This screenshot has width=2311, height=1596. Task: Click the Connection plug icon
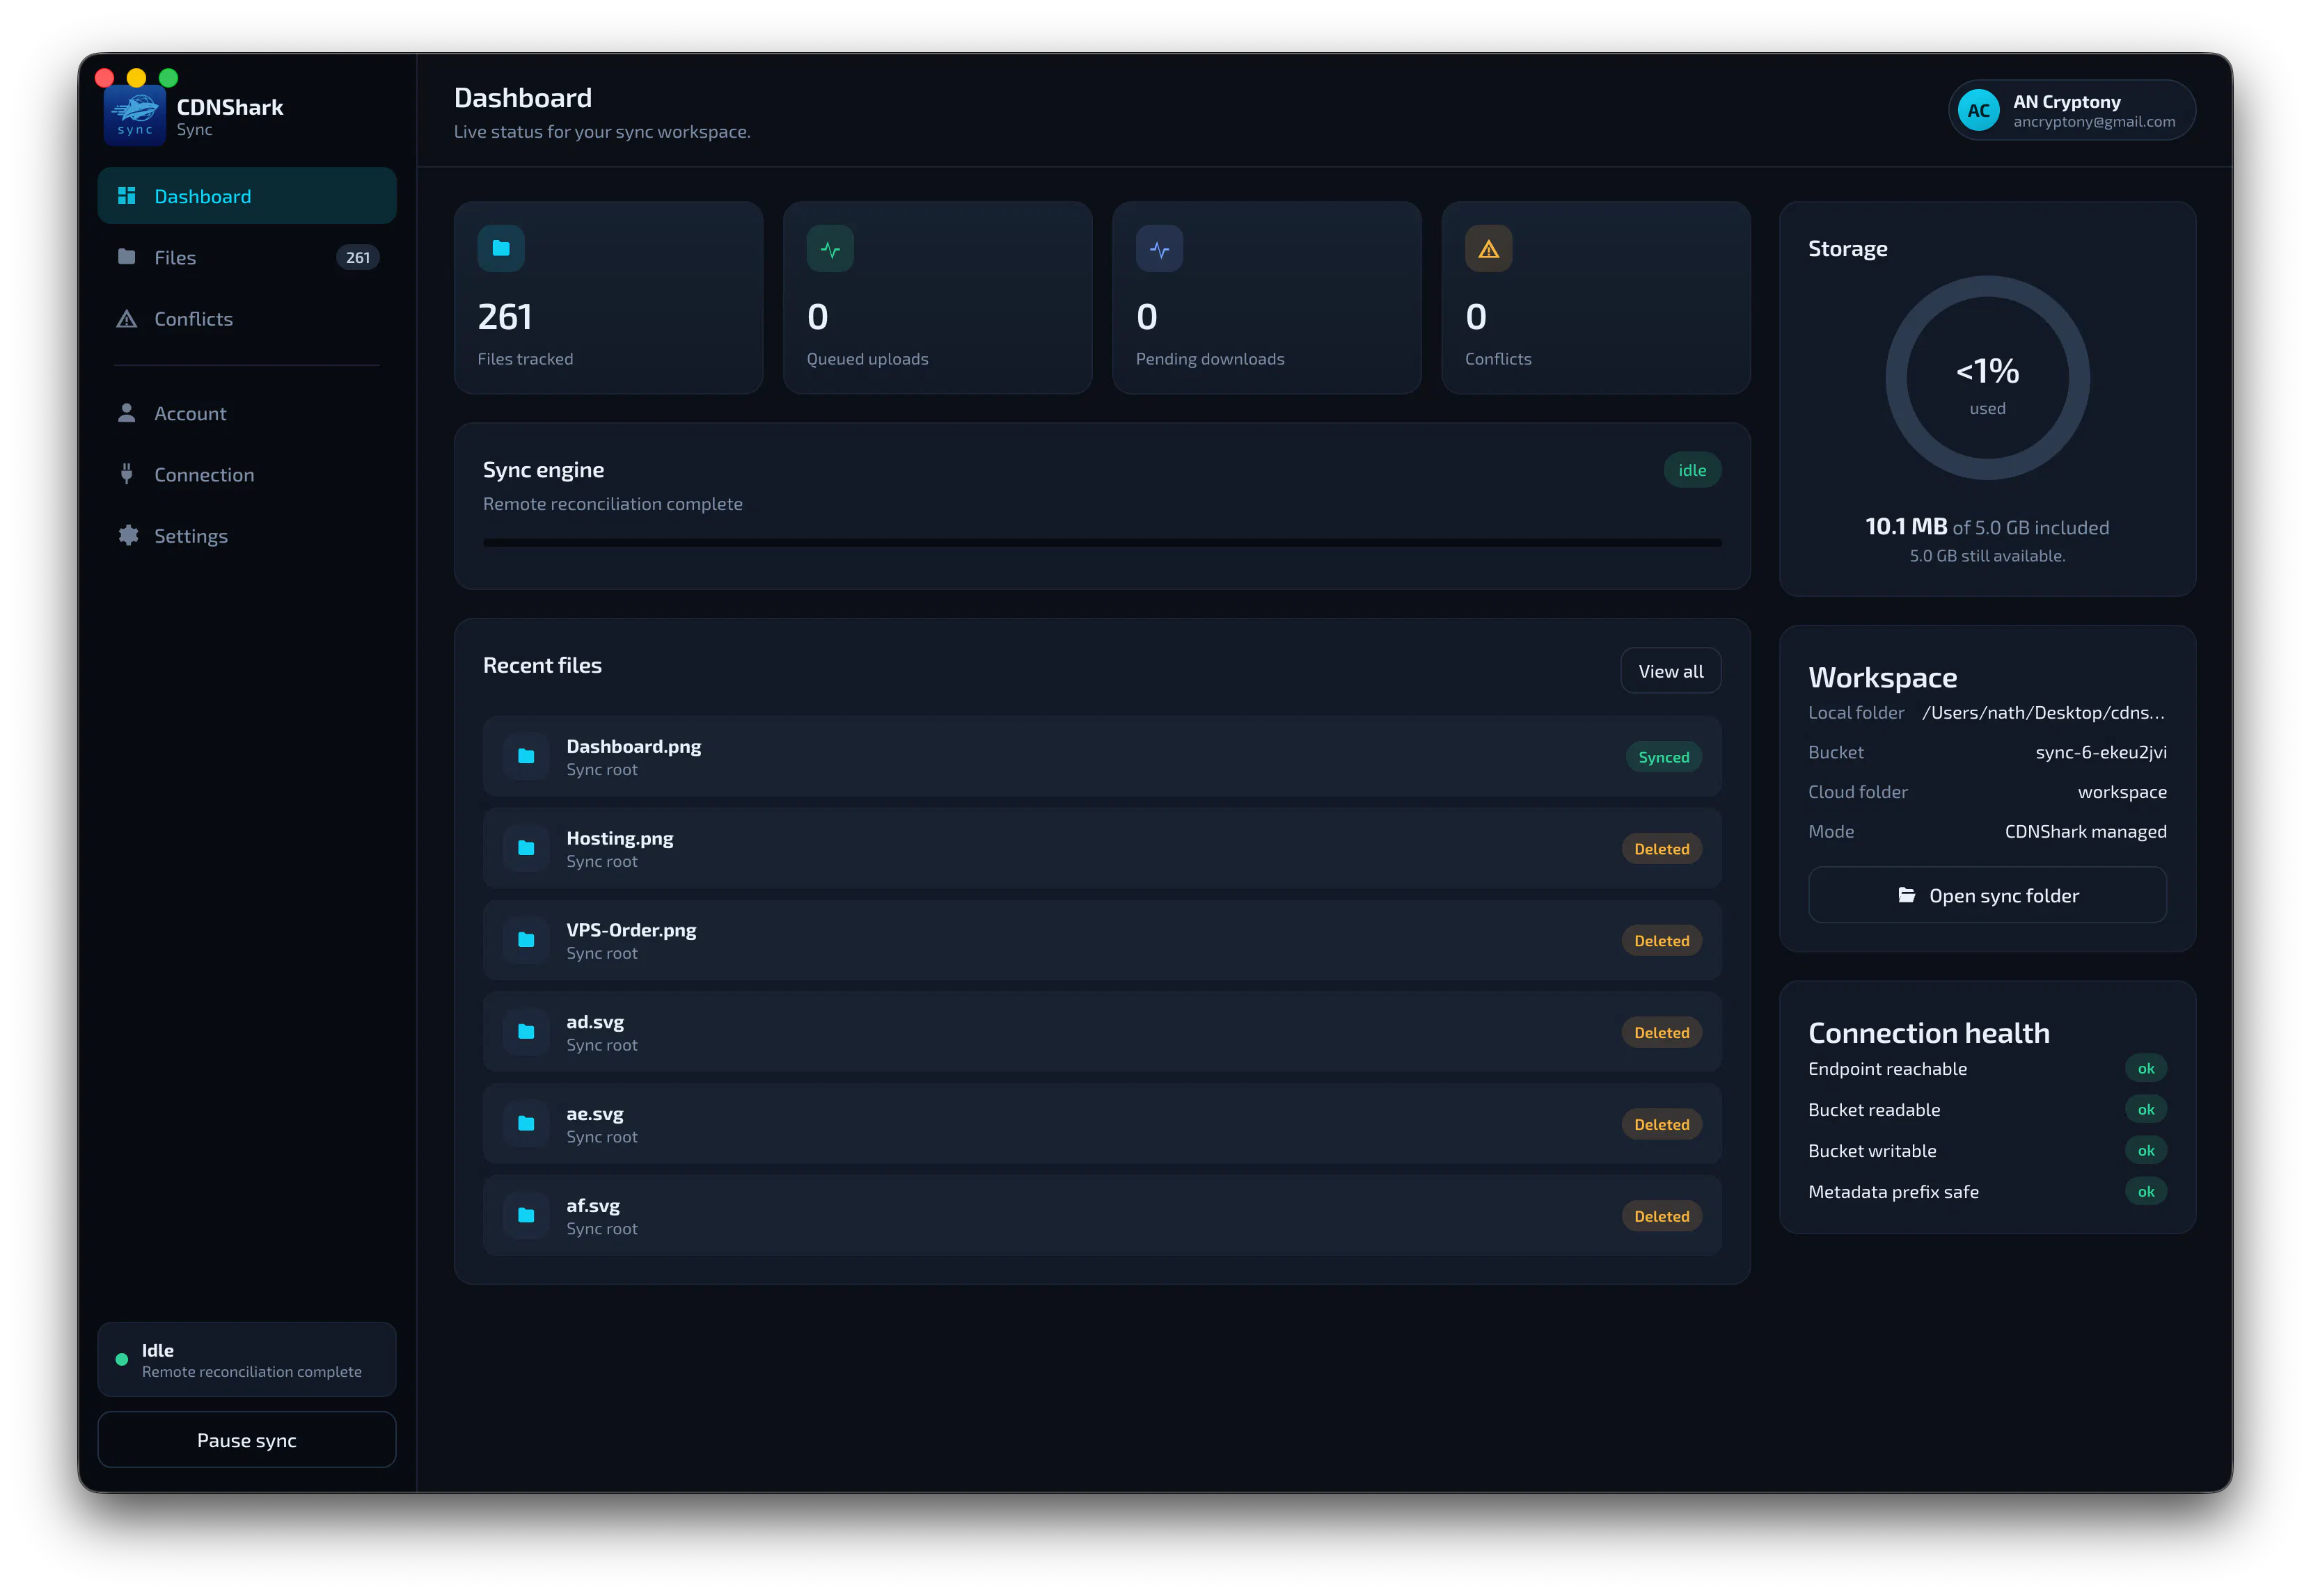point(127,474)
